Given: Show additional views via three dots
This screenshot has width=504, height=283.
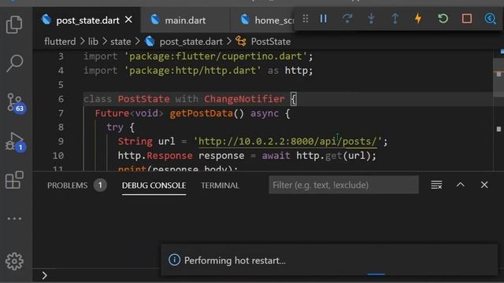Looking at the screenshot, I should 14,219.
